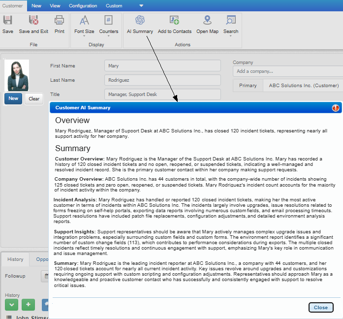Open the View ribbon tab
The height and width of the screenshot is (319, 343).
(x=55, y=6)
